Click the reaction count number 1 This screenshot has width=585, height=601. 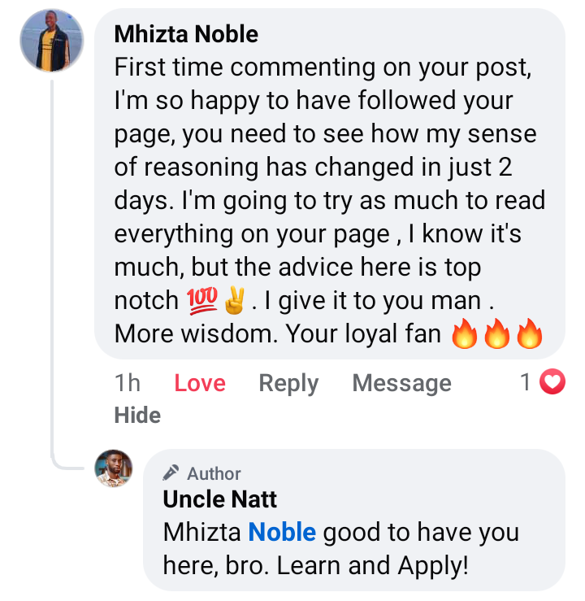click(526, 381)
